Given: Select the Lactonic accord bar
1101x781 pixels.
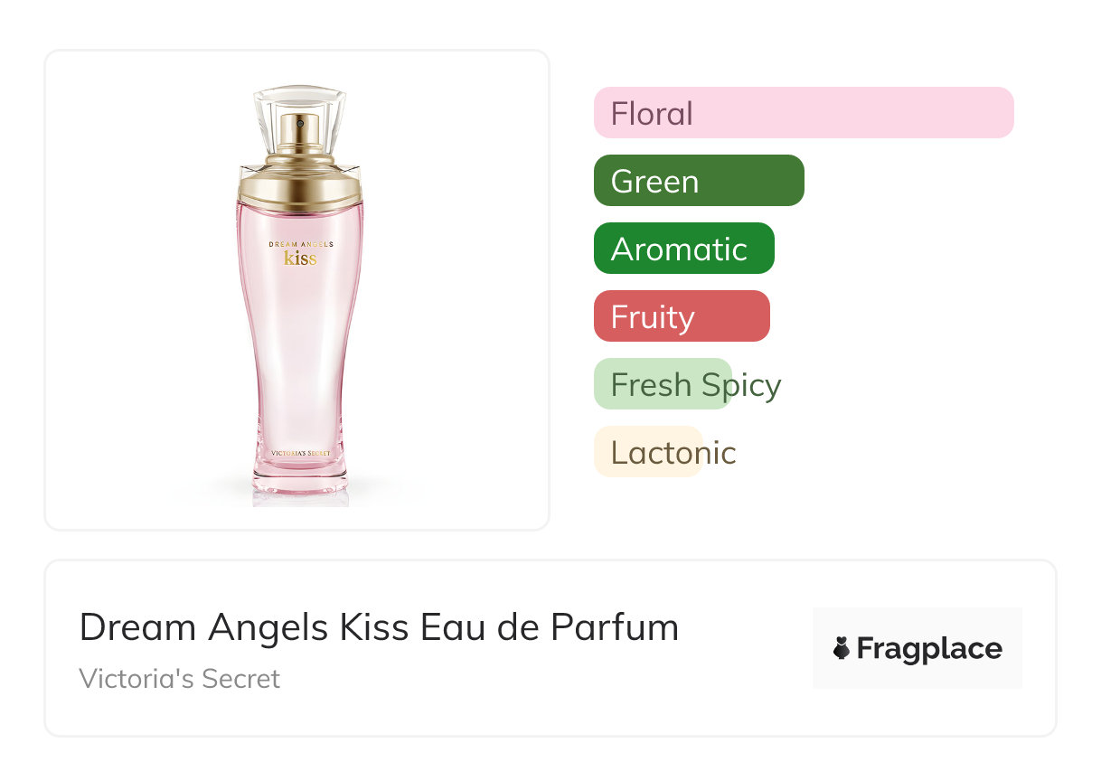Looking at the screenshot, I should [x=647, y=452].
